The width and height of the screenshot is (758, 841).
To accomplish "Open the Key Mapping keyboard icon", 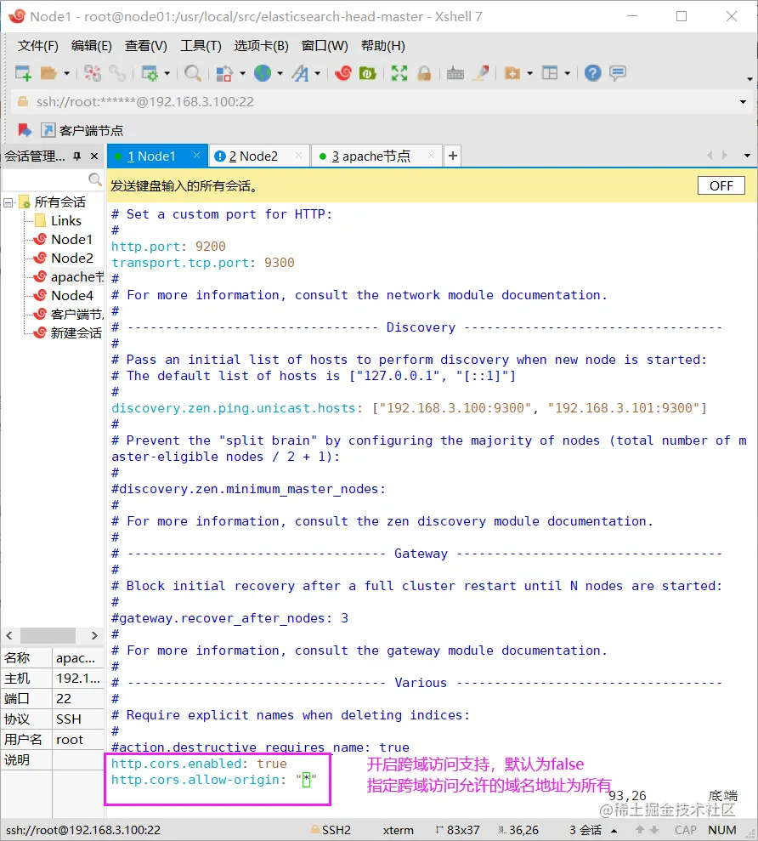I will 455,73.
